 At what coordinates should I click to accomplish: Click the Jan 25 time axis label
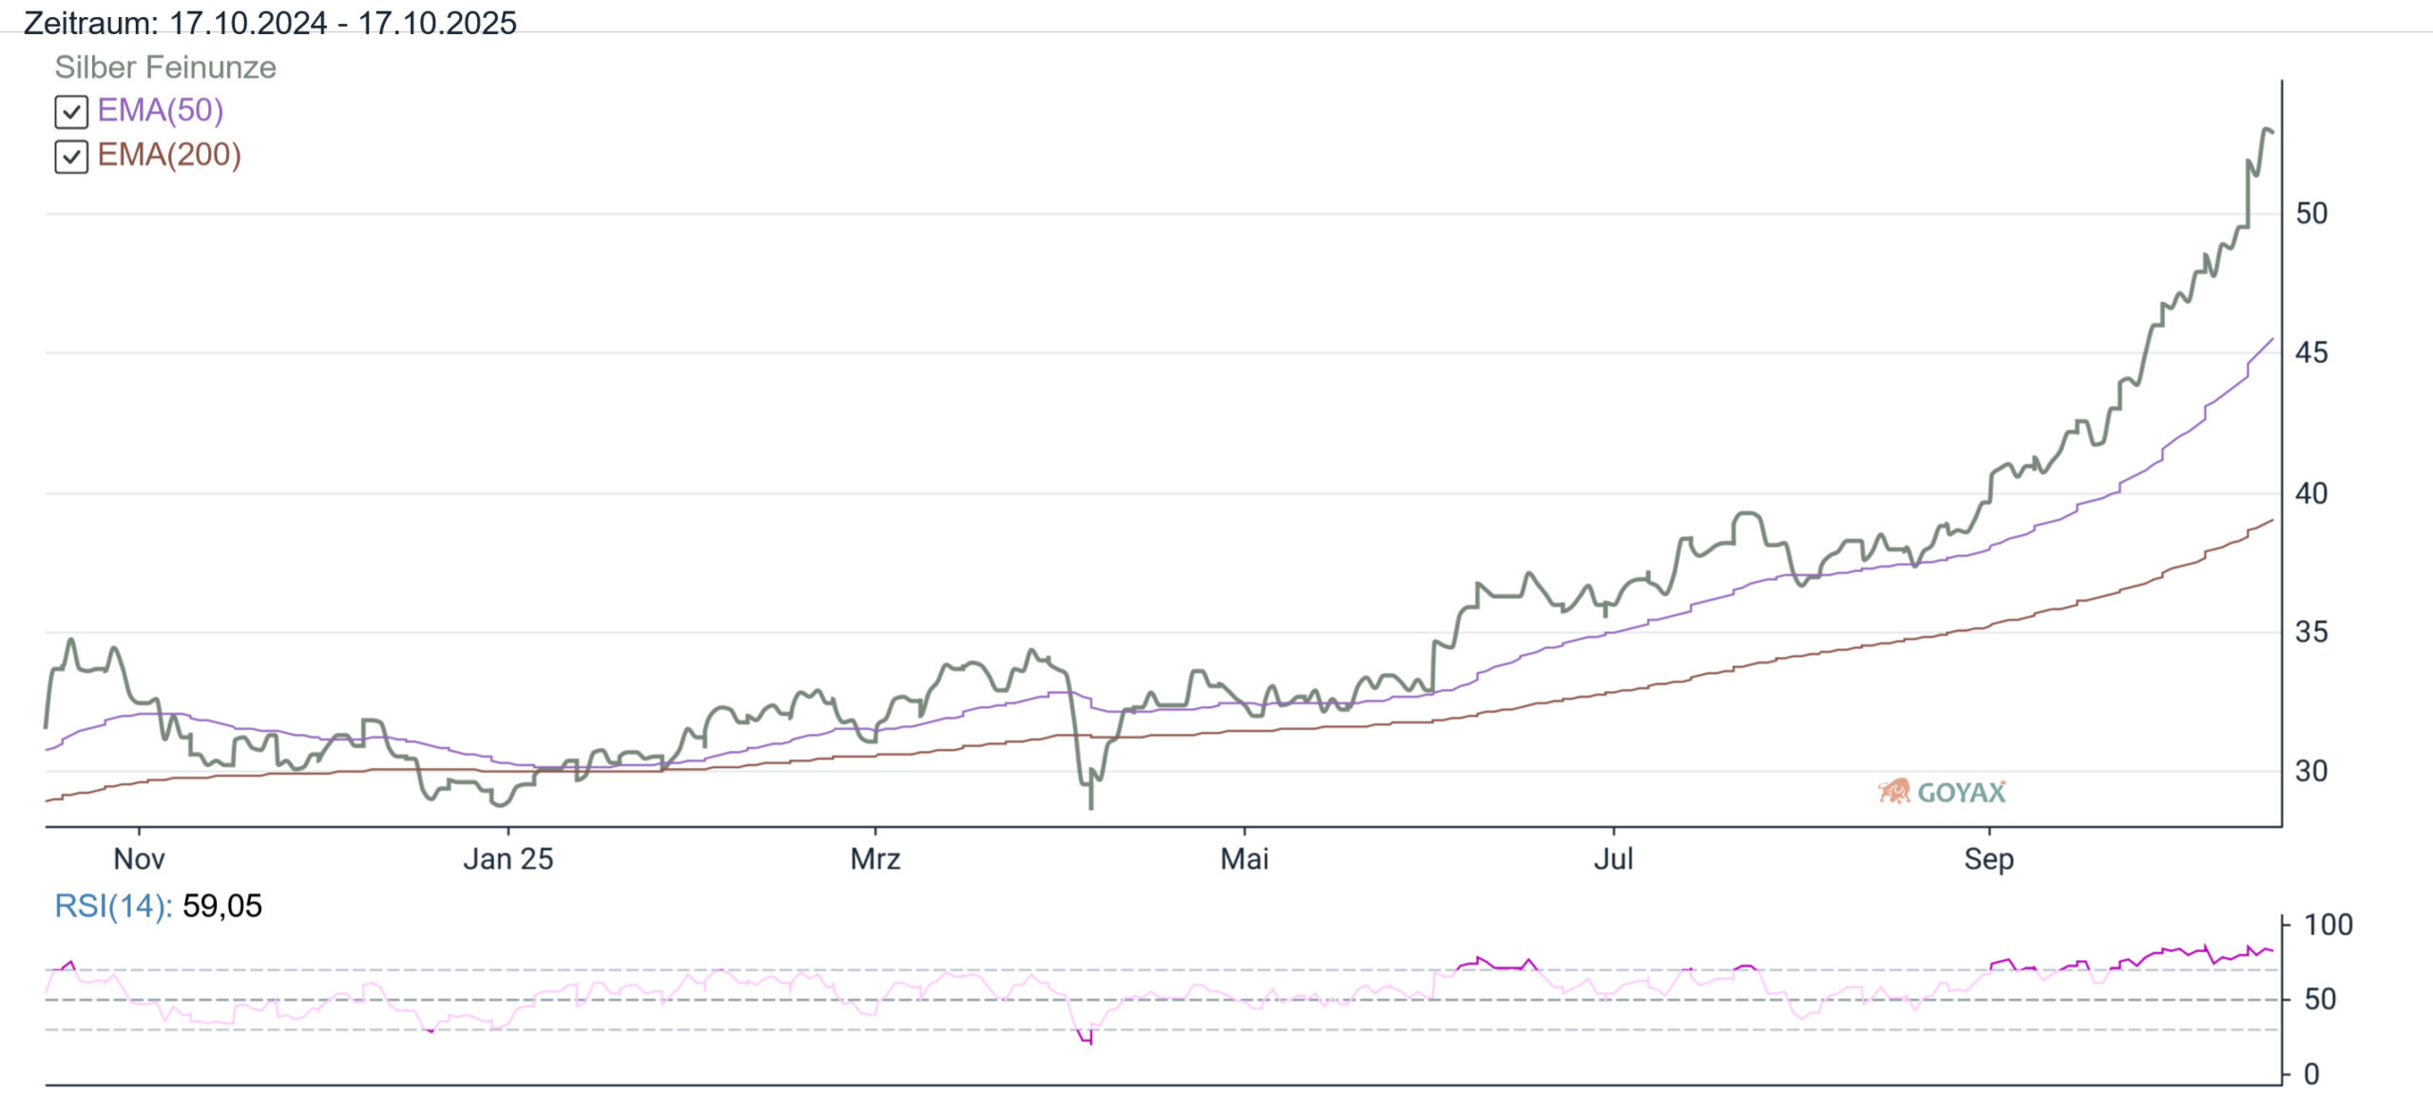point(508,859)
